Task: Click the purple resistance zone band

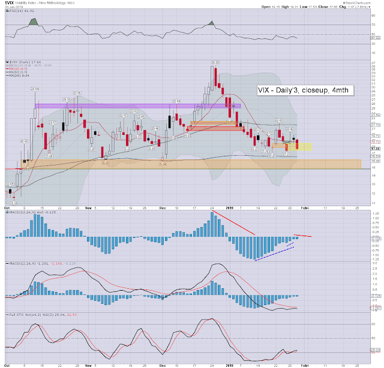Action: (x=138, y=106)
